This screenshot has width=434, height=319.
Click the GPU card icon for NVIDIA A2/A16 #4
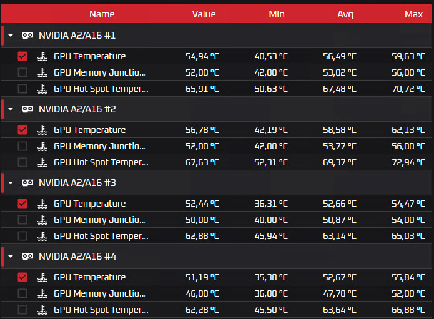(x=27, y=256)
